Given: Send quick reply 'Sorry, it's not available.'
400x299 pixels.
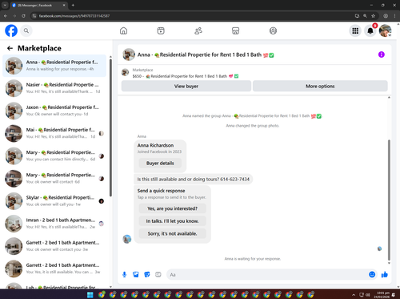Looking at the screenshot, I should tap(172, 233).
